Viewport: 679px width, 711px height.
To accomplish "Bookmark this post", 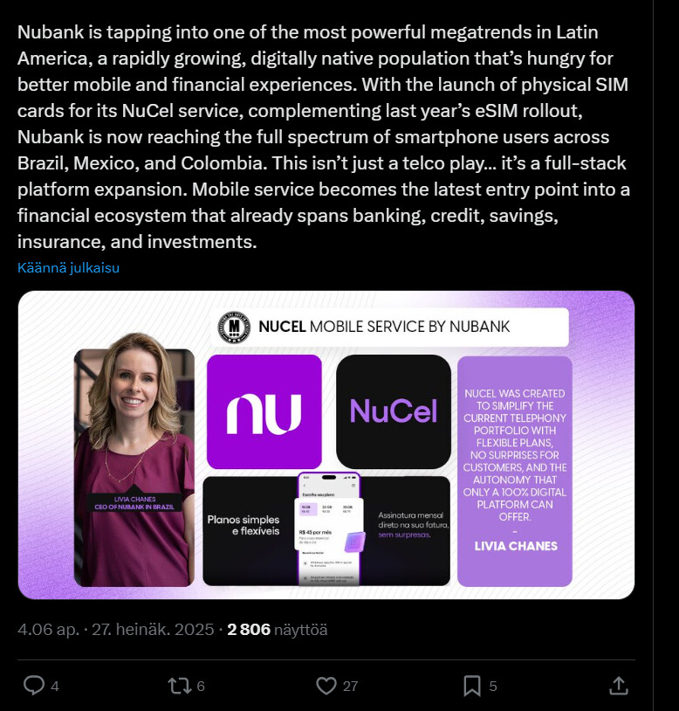I will point(471,686).
